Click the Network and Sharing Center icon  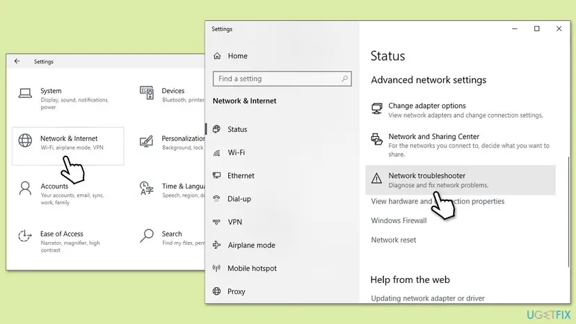click(376, 139)
